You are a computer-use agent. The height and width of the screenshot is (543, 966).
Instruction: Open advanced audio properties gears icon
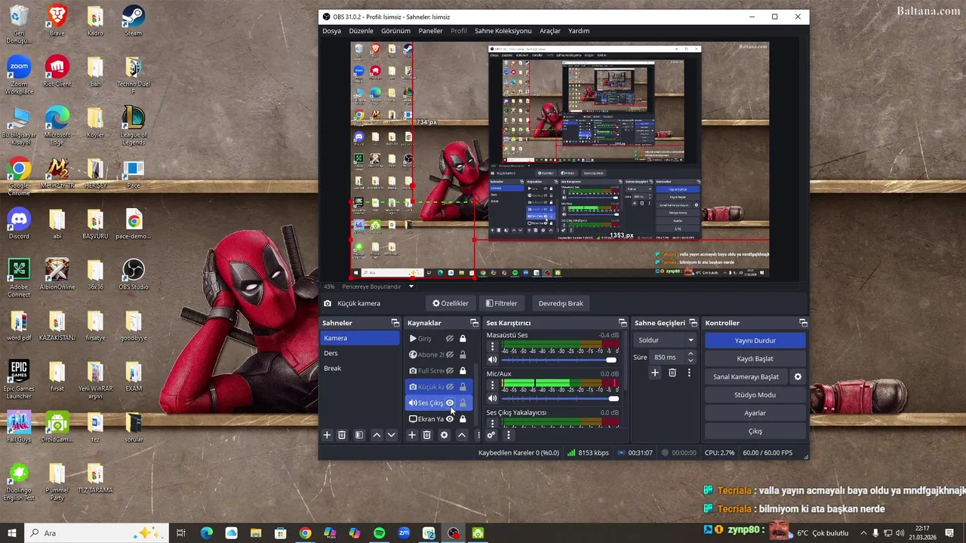[491, 435]
